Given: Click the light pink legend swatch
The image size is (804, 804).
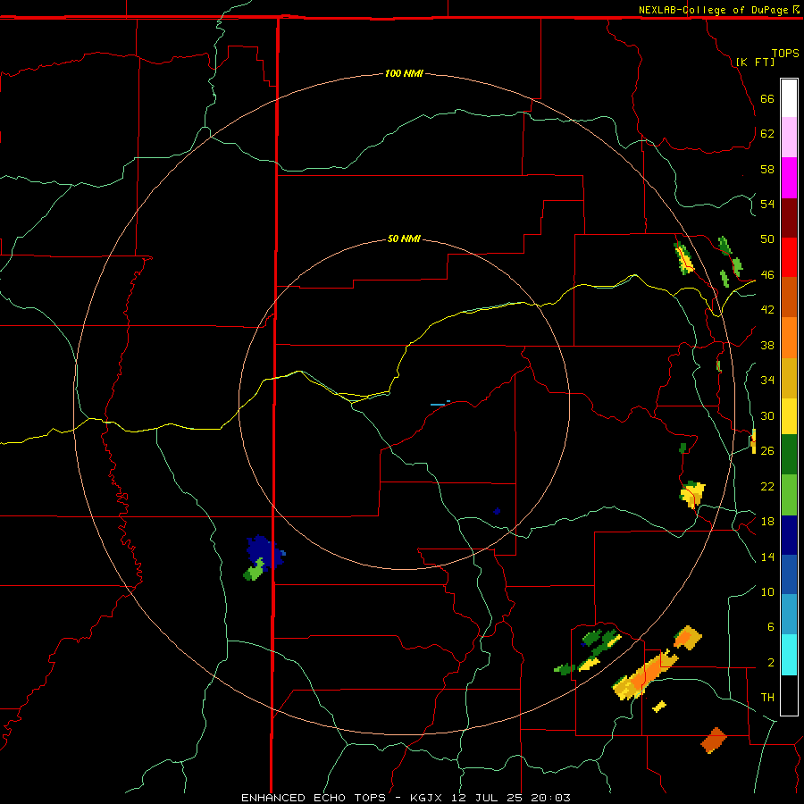Looking at the screenshot, I should click(789, 138).
